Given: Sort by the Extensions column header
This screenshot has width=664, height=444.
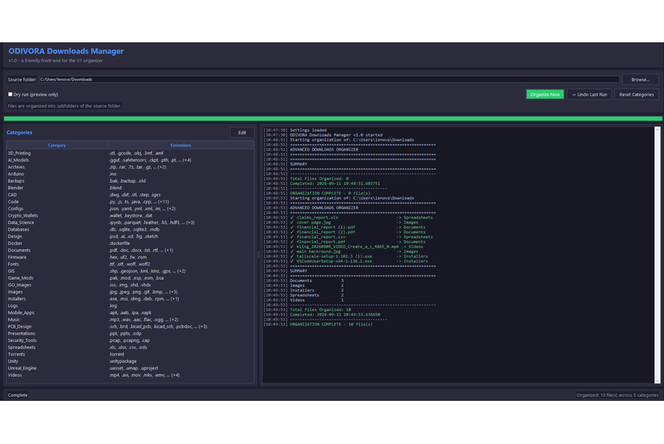Looking at the screenshot, I should (180, 145).
